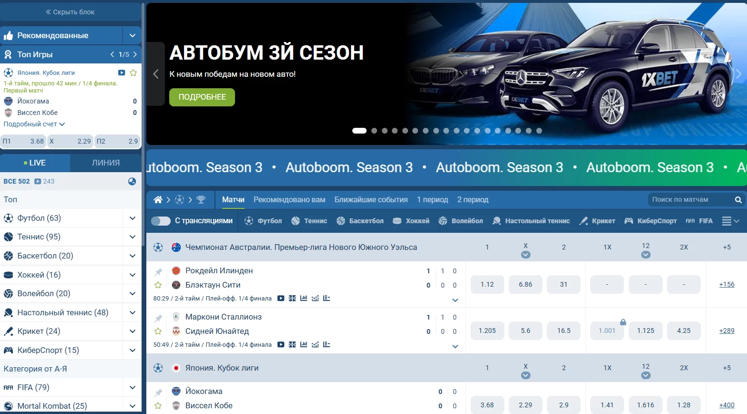Screen dimensions: 747x414
Task: Click the ПОДРОБНЕЕ banner button
Action: 202,97
